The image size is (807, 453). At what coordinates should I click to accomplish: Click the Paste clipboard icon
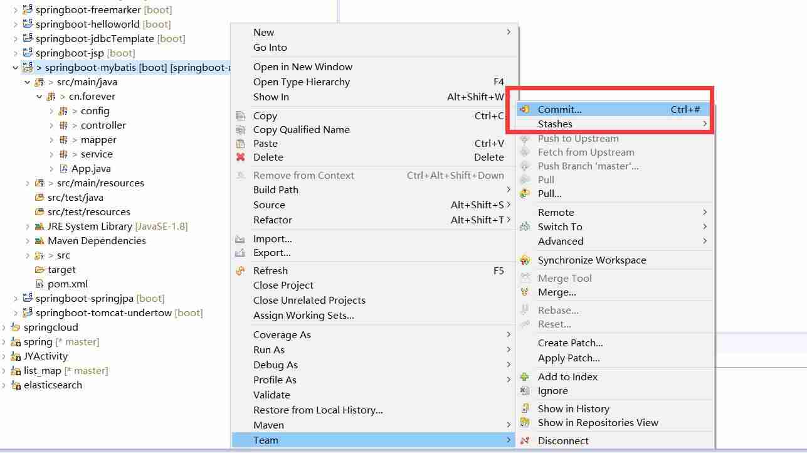pos(240,144)
